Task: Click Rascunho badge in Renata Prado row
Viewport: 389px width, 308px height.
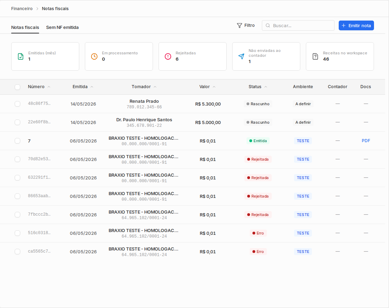Action: (x=258, y=104)
